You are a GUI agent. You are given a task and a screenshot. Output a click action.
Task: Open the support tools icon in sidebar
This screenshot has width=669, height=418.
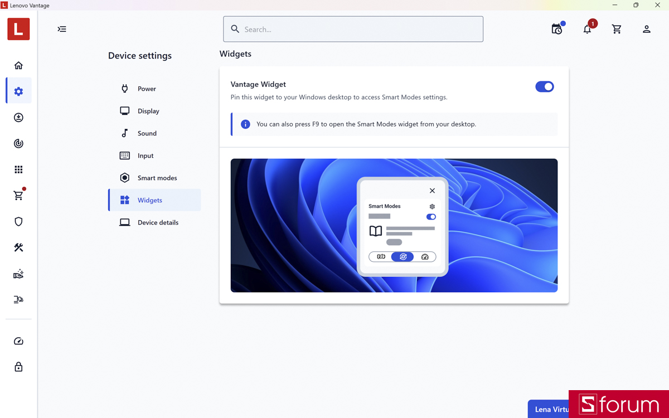18,247
